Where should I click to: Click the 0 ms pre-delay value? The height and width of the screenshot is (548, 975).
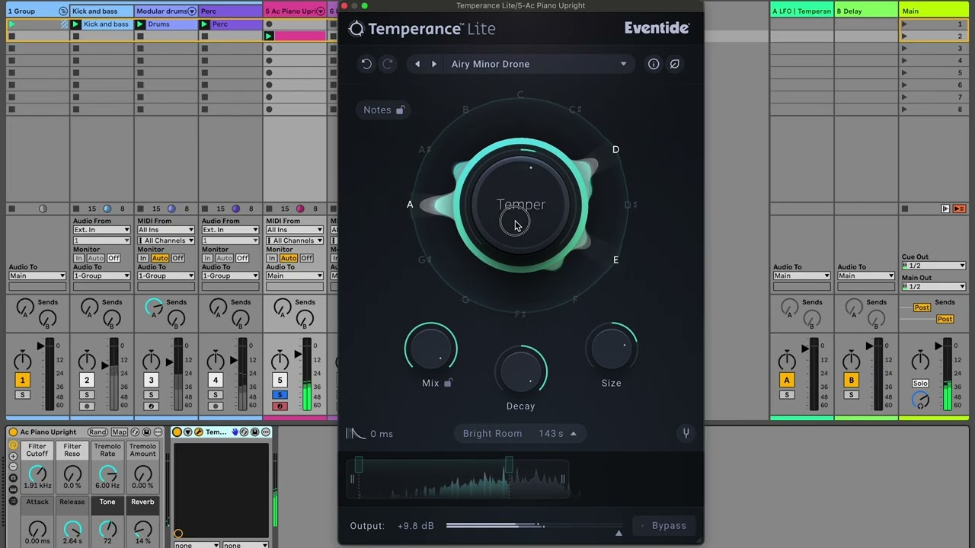382,434
